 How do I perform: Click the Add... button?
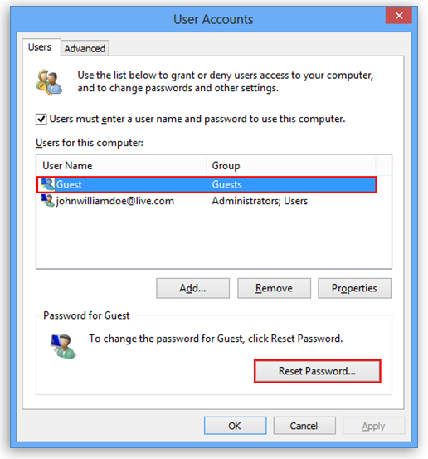point(192,288)
